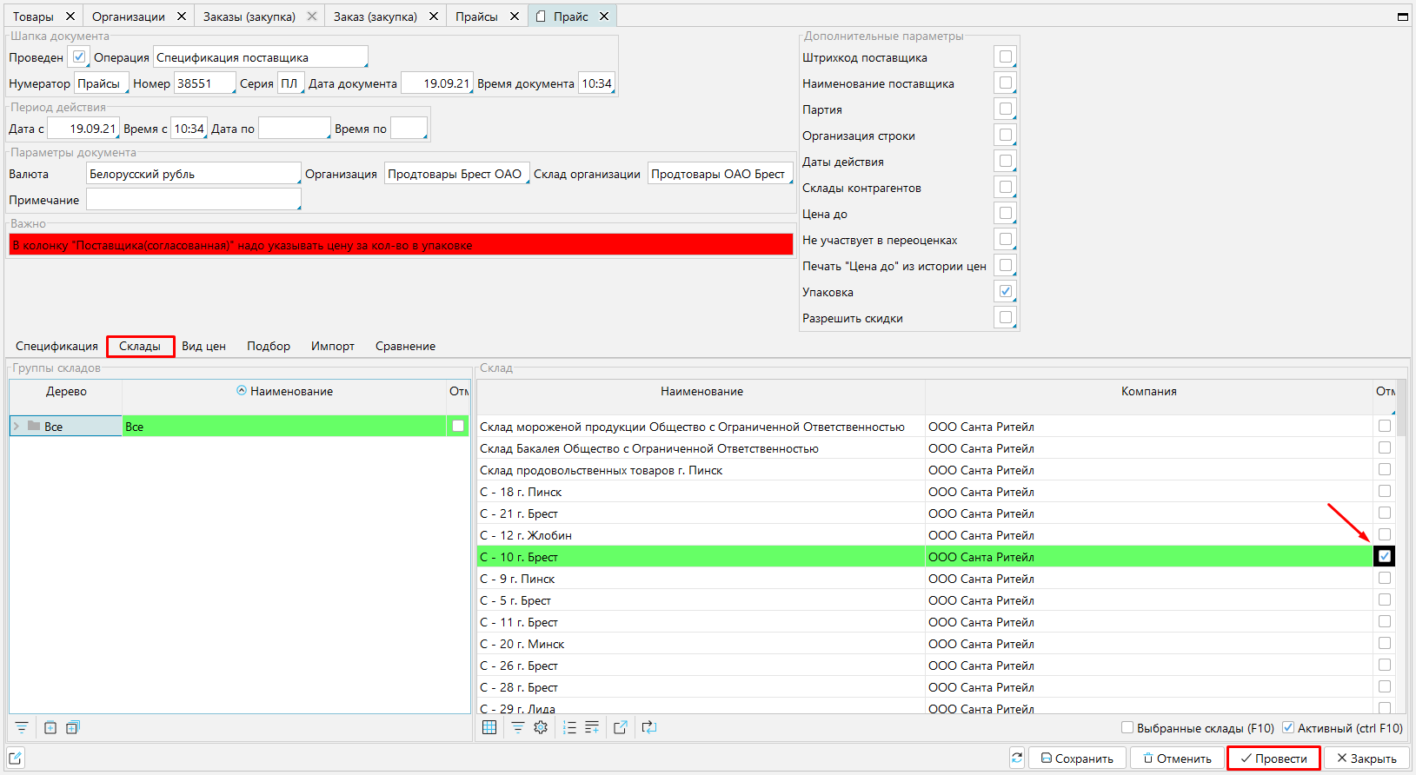Switch to the Вид цен tab

[203, 347]
